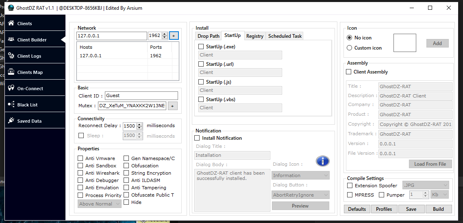Enable StartUp (.exe) checkbox

[201, 47]
